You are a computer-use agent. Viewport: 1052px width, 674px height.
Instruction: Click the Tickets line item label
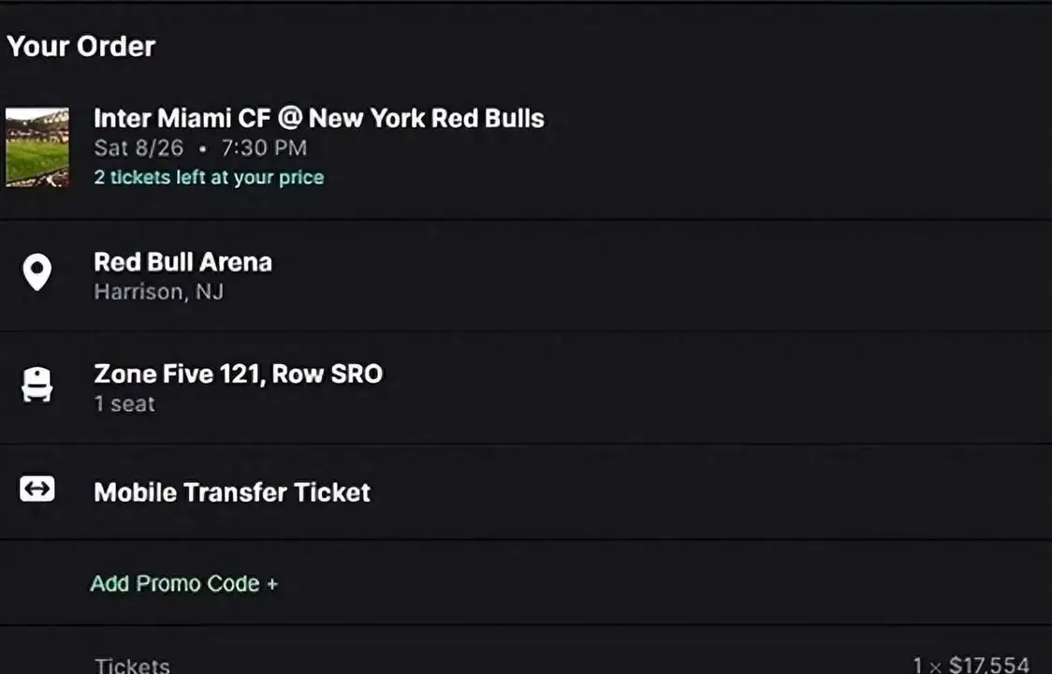pyautogui.click(x=132, y=666)
